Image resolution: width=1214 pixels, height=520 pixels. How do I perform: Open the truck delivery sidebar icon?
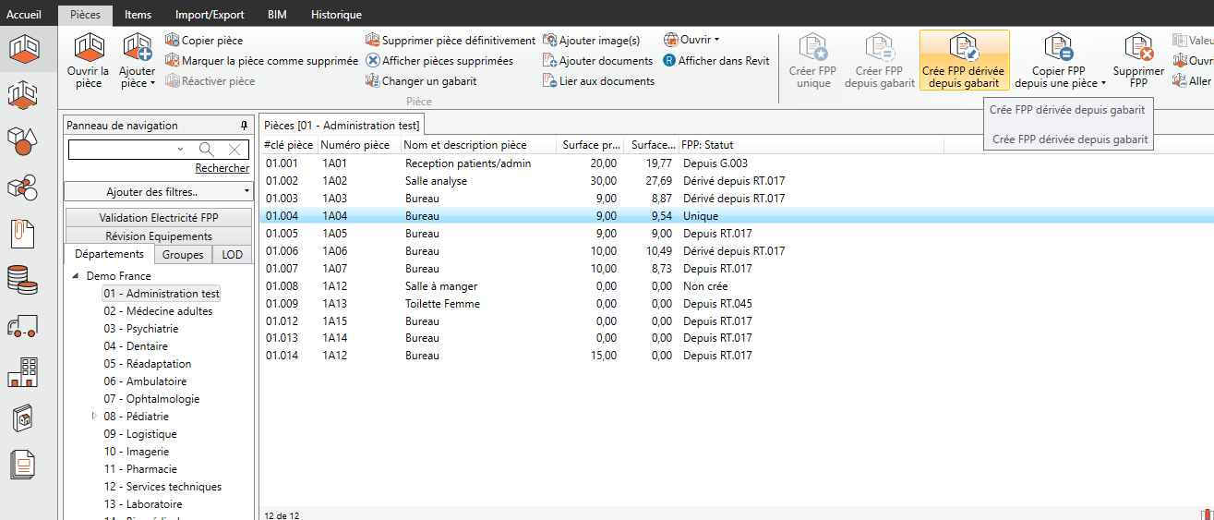[x=23, y=326]
